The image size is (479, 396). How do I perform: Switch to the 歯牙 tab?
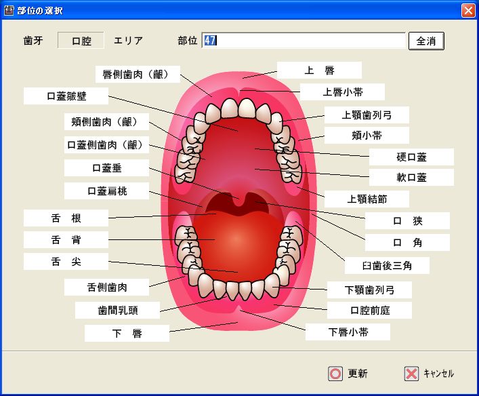click(x=33, y=41)
